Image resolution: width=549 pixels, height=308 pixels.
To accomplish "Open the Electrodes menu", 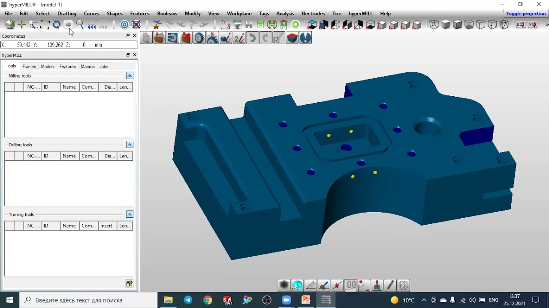I will [x=313, y=14].
